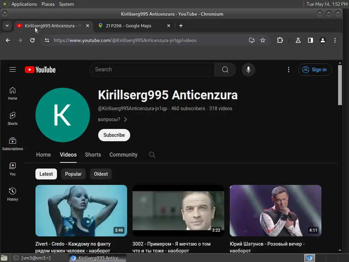Open the channel Community tab
Screen dimensions: 349x262
point(123,155)
